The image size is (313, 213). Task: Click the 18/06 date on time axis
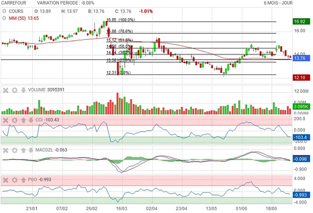(x=272, y=208)
